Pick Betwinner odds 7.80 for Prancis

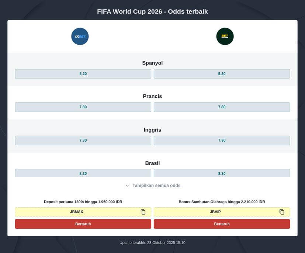point(222,107)
